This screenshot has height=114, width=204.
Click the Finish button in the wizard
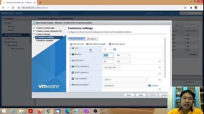(x=152, y=95)
